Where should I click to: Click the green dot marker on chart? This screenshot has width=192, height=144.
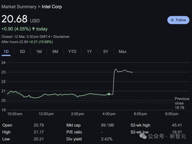109,94
